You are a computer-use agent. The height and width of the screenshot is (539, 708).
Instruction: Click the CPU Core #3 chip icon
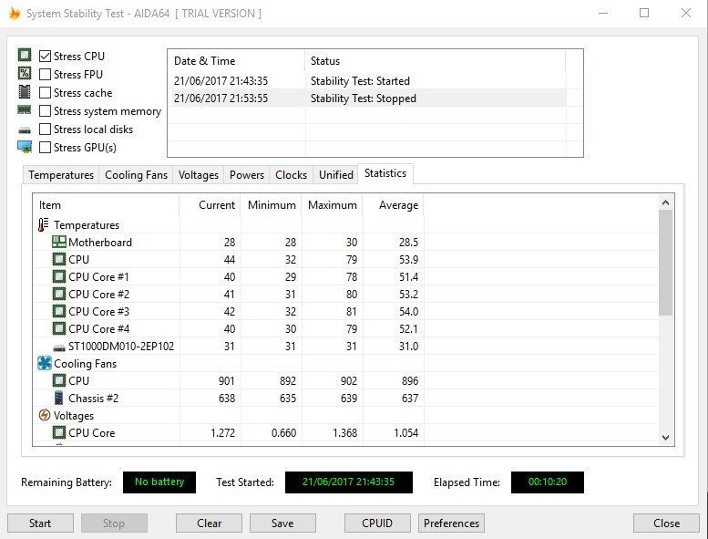58,311
